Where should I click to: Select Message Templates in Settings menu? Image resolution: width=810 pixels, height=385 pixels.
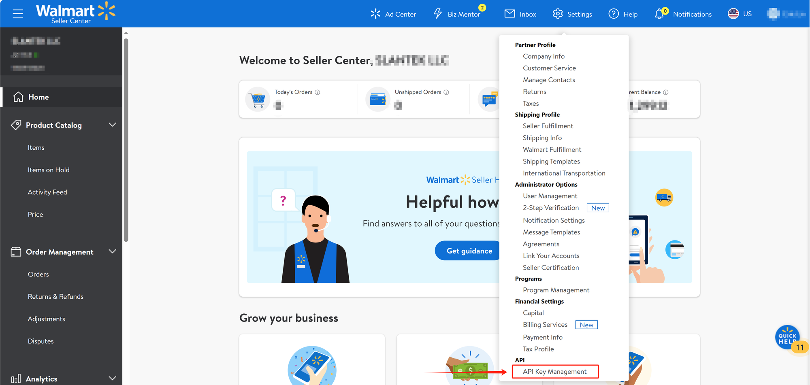click(551, 232)
